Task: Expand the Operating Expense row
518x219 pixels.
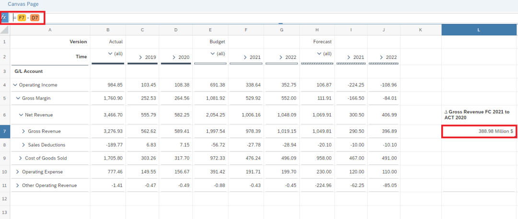Action: point(18,172)
